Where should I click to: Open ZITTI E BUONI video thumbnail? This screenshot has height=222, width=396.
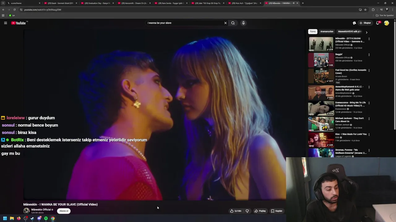321,44
